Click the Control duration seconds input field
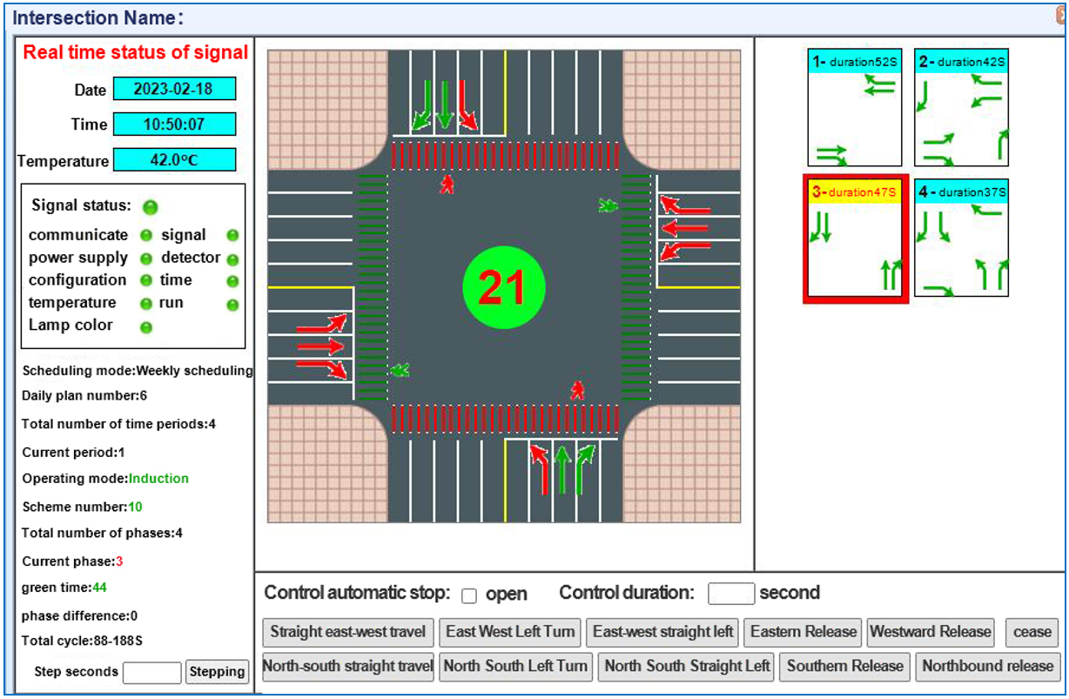This screenshot has width=1069, height=699. click(730, 594)
